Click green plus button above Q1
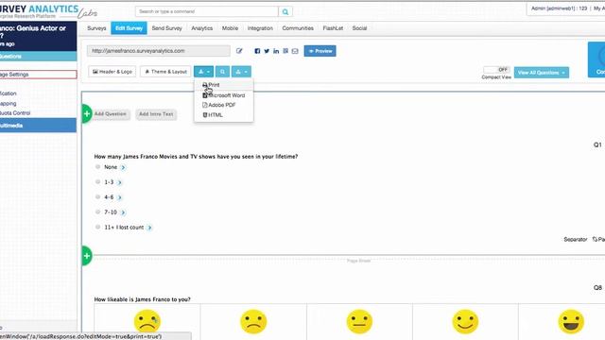 87,113
